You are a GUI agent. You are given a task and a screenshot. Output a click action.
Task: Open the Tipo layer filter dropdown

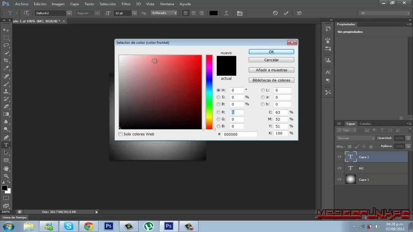pos(347,130)
